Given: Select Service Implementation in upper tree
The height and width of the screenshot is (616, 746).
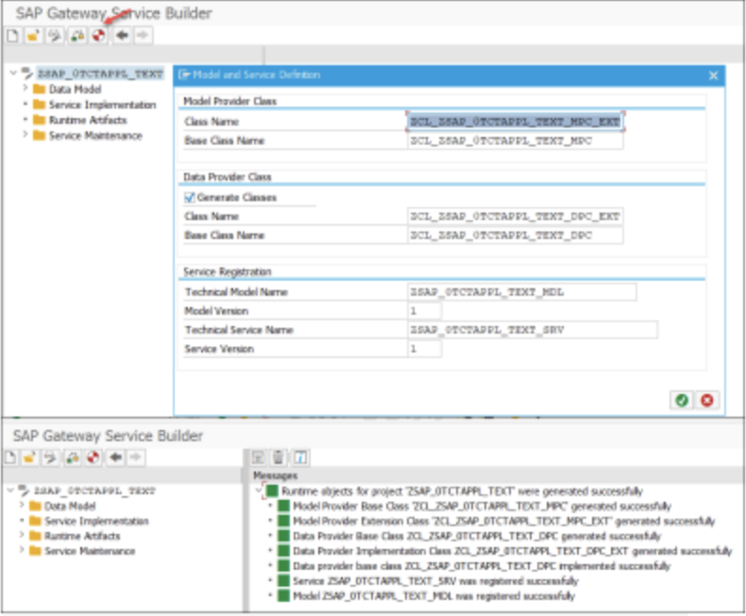Looking at the screenshot, I should click(102, 105).
